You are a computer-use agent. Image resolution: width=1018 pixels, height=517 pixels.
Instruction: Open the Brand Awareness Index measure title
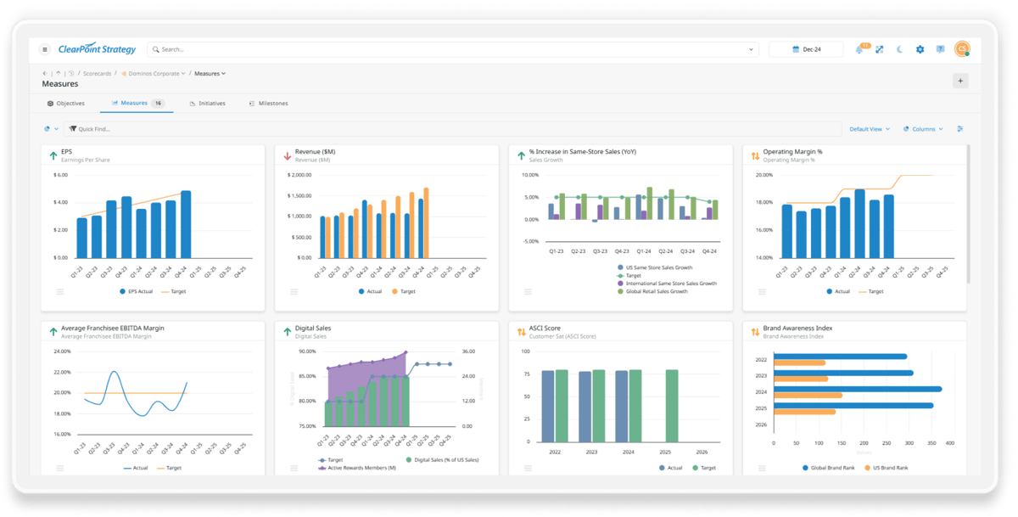click(797, 328)
